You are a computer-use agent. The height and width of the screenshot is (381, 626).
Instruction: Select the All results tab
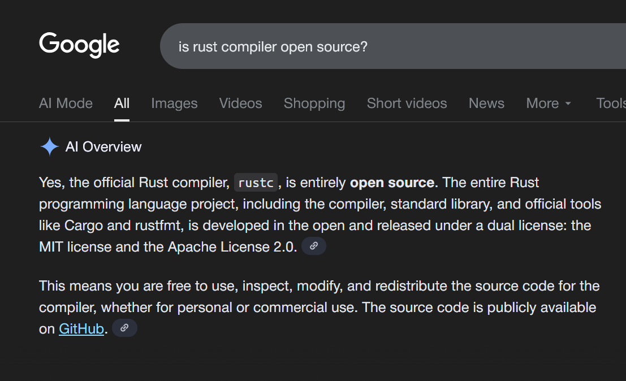click(122, 103)
